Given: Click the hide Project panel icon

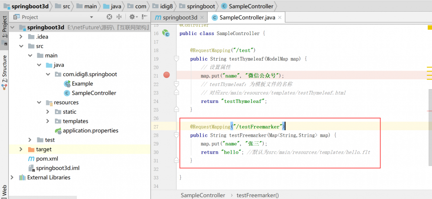Looking at the screenshot, I should [x=144, y=17].
